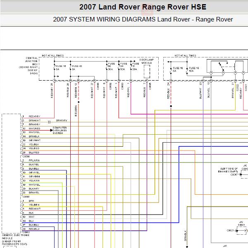Click the "BRN/WHT" pin label
This screenshot has width=248, height=248.
[35, 121]
